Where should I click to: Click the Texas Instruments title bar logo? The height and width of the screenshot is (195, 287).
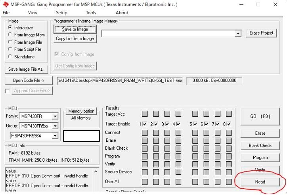tap(6, 4)
